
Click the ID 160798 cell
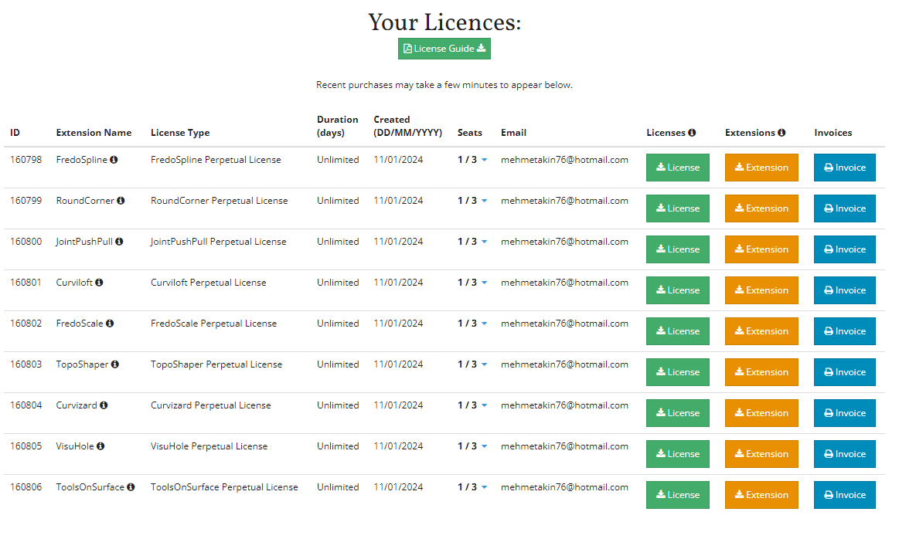tap(26, 160)
